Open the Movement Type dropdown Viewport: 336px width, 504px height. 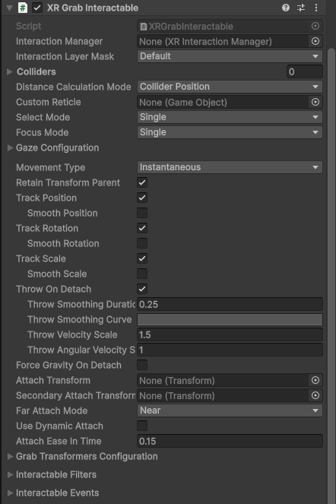(230, 167)
